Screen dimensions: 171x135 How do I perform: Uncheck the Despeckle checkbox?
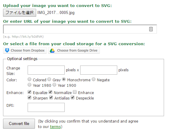[x=73, y=97]
